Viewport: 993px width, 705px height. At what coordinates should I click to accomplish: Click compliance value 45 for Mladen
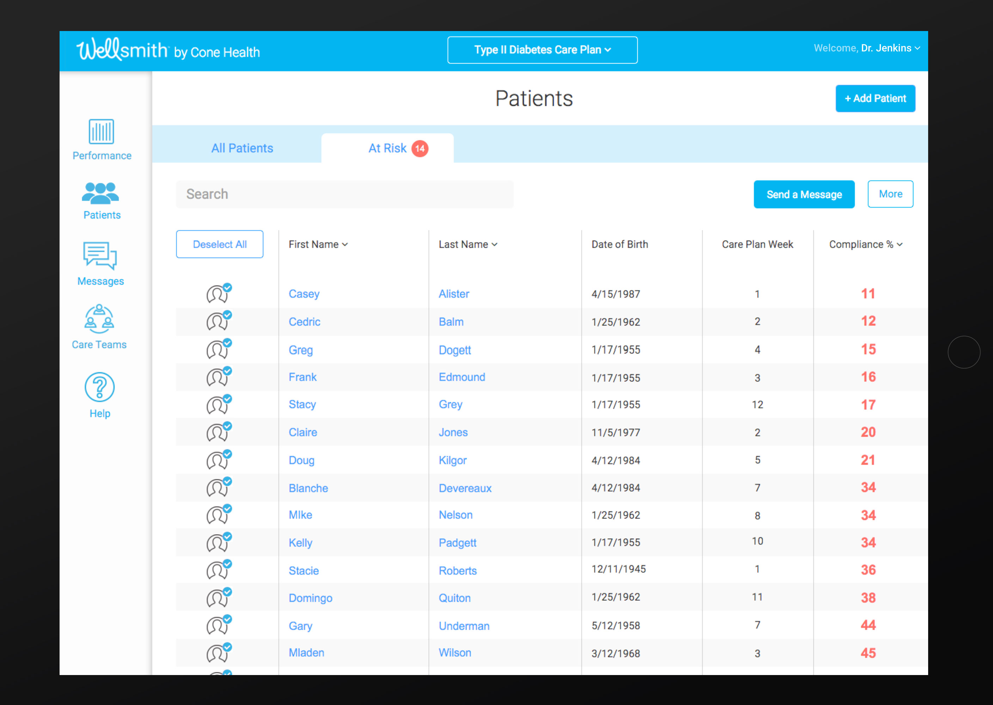tap(868, 653)
